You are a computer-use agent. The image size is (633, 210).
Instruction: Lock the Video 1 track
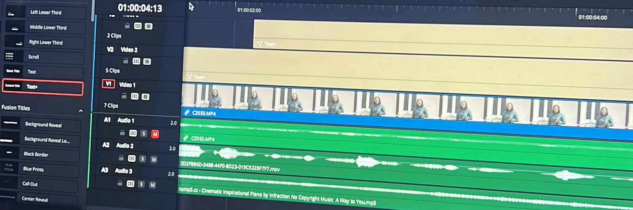point(125,96)
